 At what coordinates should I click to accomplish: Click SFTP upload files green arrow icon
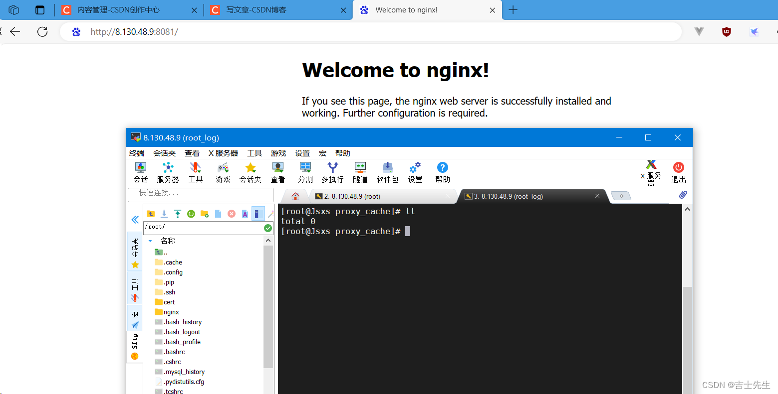click(x=177, y=214)
